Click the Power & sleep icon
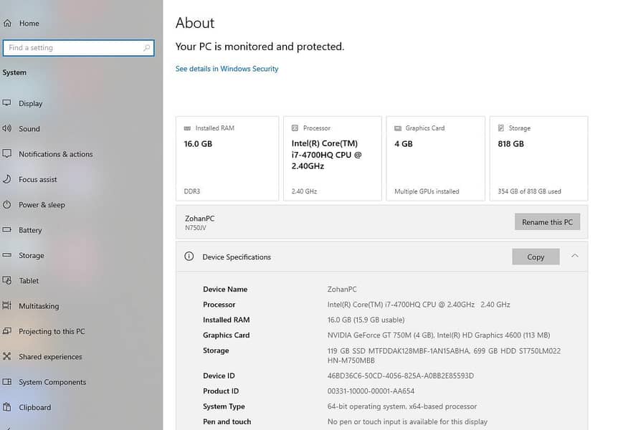This screenshot has width=623, height=430. point(6,204)
